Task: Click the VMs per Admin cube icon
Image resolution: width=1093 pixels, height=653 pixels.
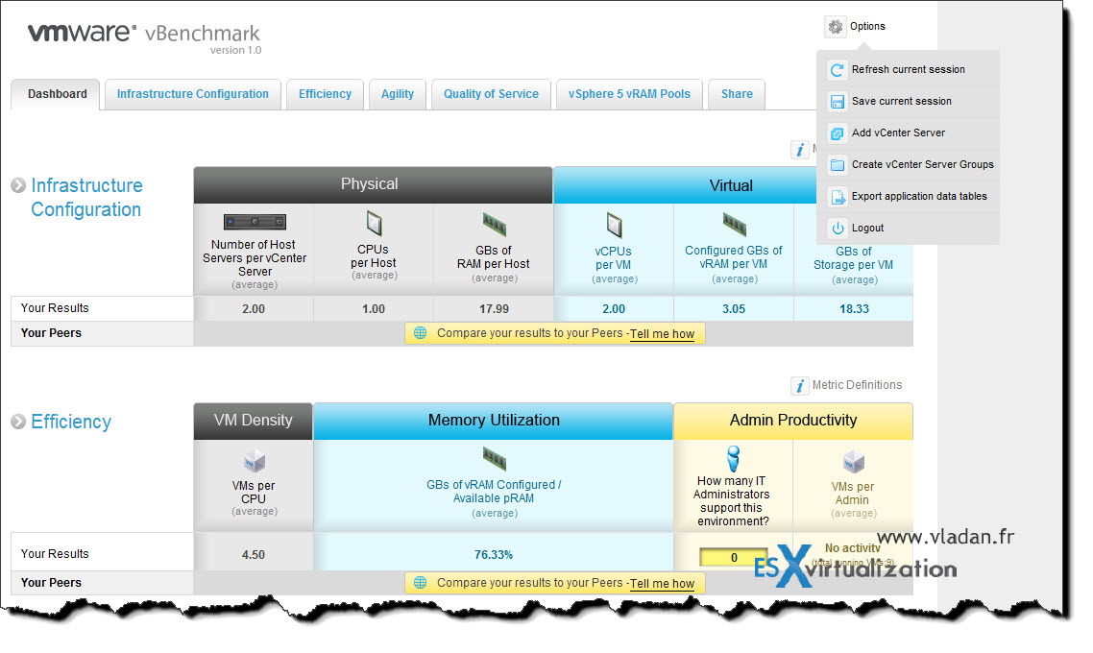Action: pos(853,461)
